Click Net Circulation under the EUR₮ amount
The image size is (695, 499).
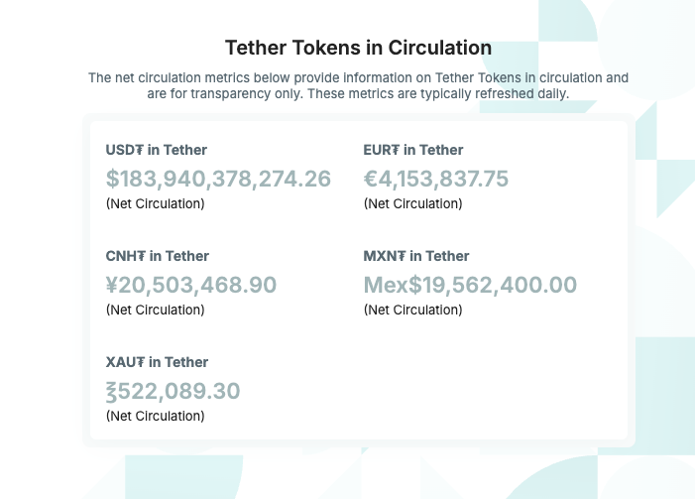click(x=412, y=203)
